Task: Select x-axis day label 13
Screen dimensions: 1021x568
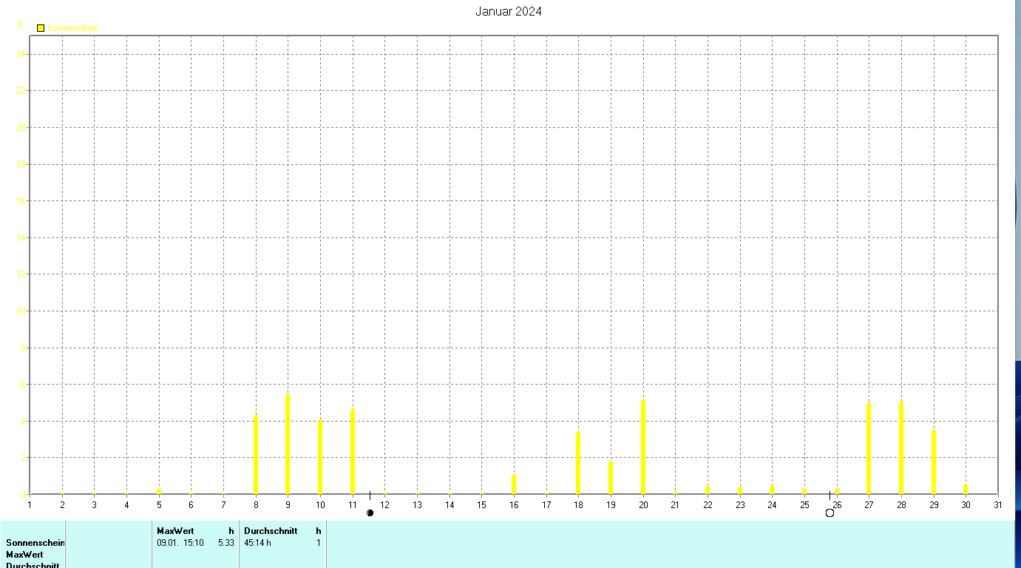Action: 417,505
